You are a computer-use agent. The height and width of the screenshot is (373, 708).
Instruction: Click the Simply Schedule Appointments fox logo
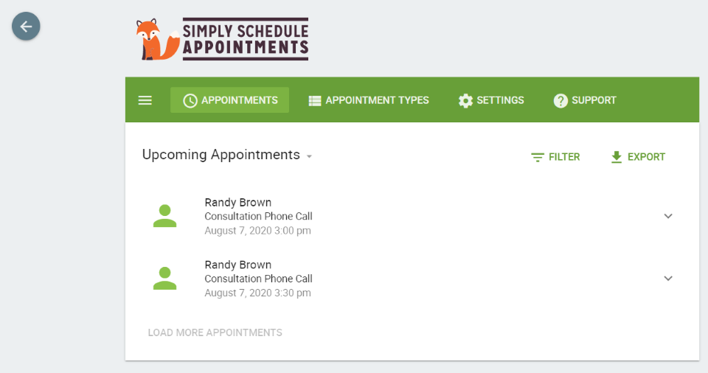(x=157, y=40)
